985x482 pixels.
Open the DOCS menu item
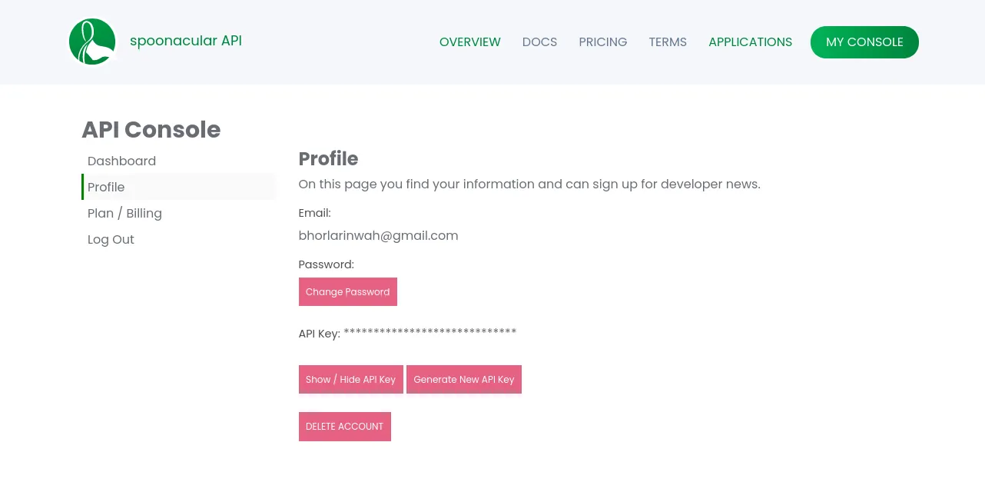tap(539, 42)
